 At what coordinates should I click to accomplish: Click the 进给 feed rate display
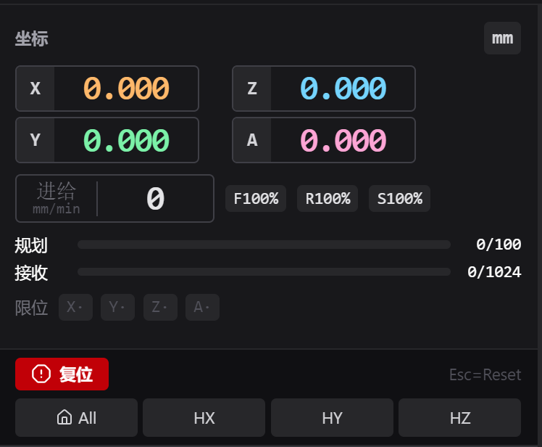[114, 198]
